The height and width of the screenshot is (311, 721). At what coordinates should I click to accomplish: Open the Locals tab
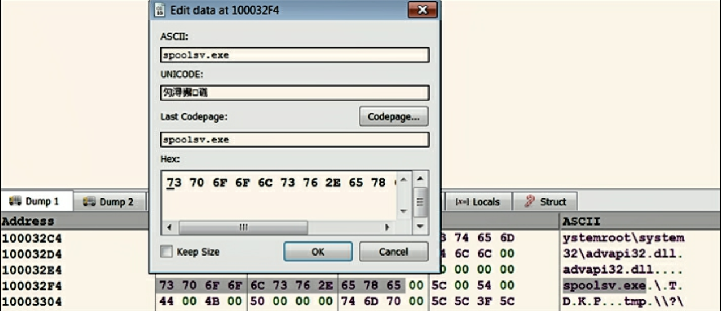click(x=478, y=202)
